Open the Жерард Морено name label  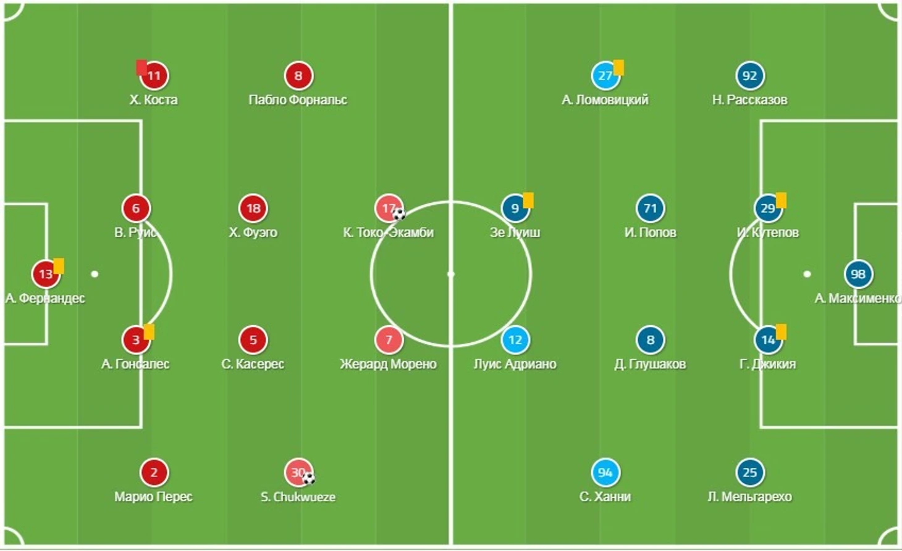point(388,364)
